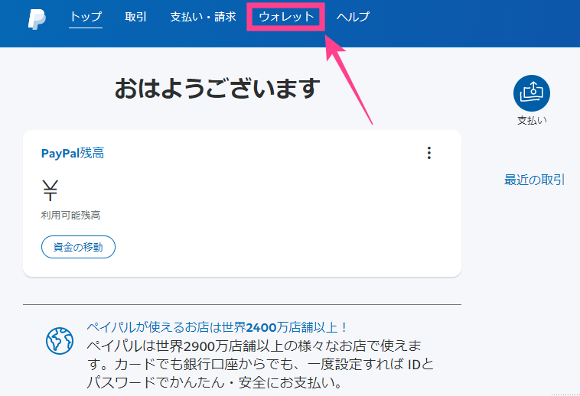Click the PayPal logo icon
Screen dimensions: 580x396
(37, 19)
